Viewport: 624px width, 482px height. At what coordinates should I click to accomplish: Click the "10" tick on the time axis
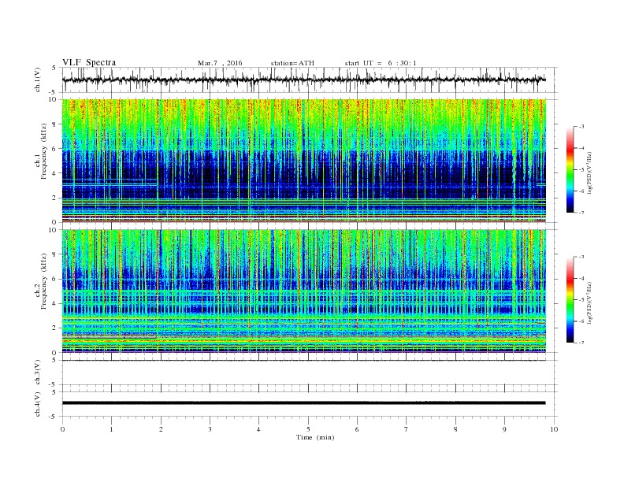(554, 429)
